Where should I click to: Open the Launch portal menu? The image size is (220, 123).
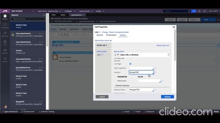click(86, 11)
